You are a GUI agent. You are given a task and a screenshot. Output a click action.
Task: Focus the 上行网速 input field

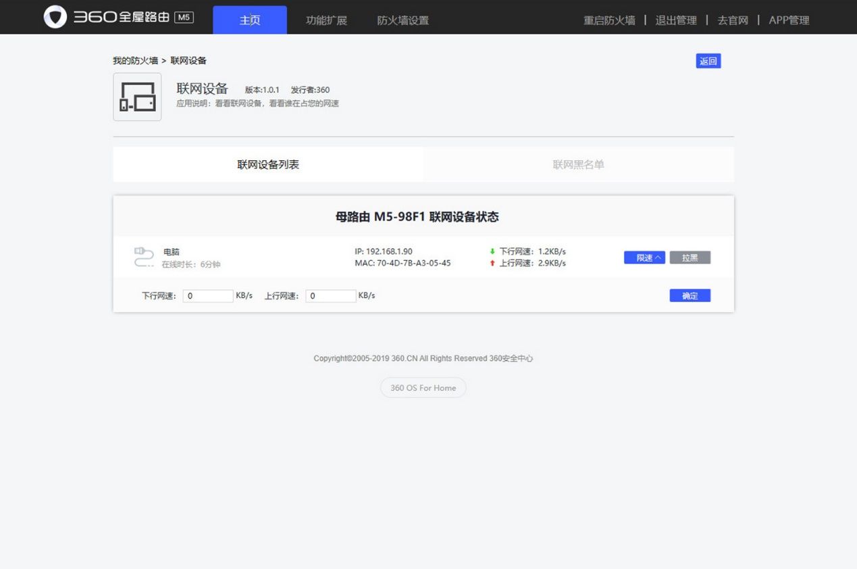click(x=331, y=296)
